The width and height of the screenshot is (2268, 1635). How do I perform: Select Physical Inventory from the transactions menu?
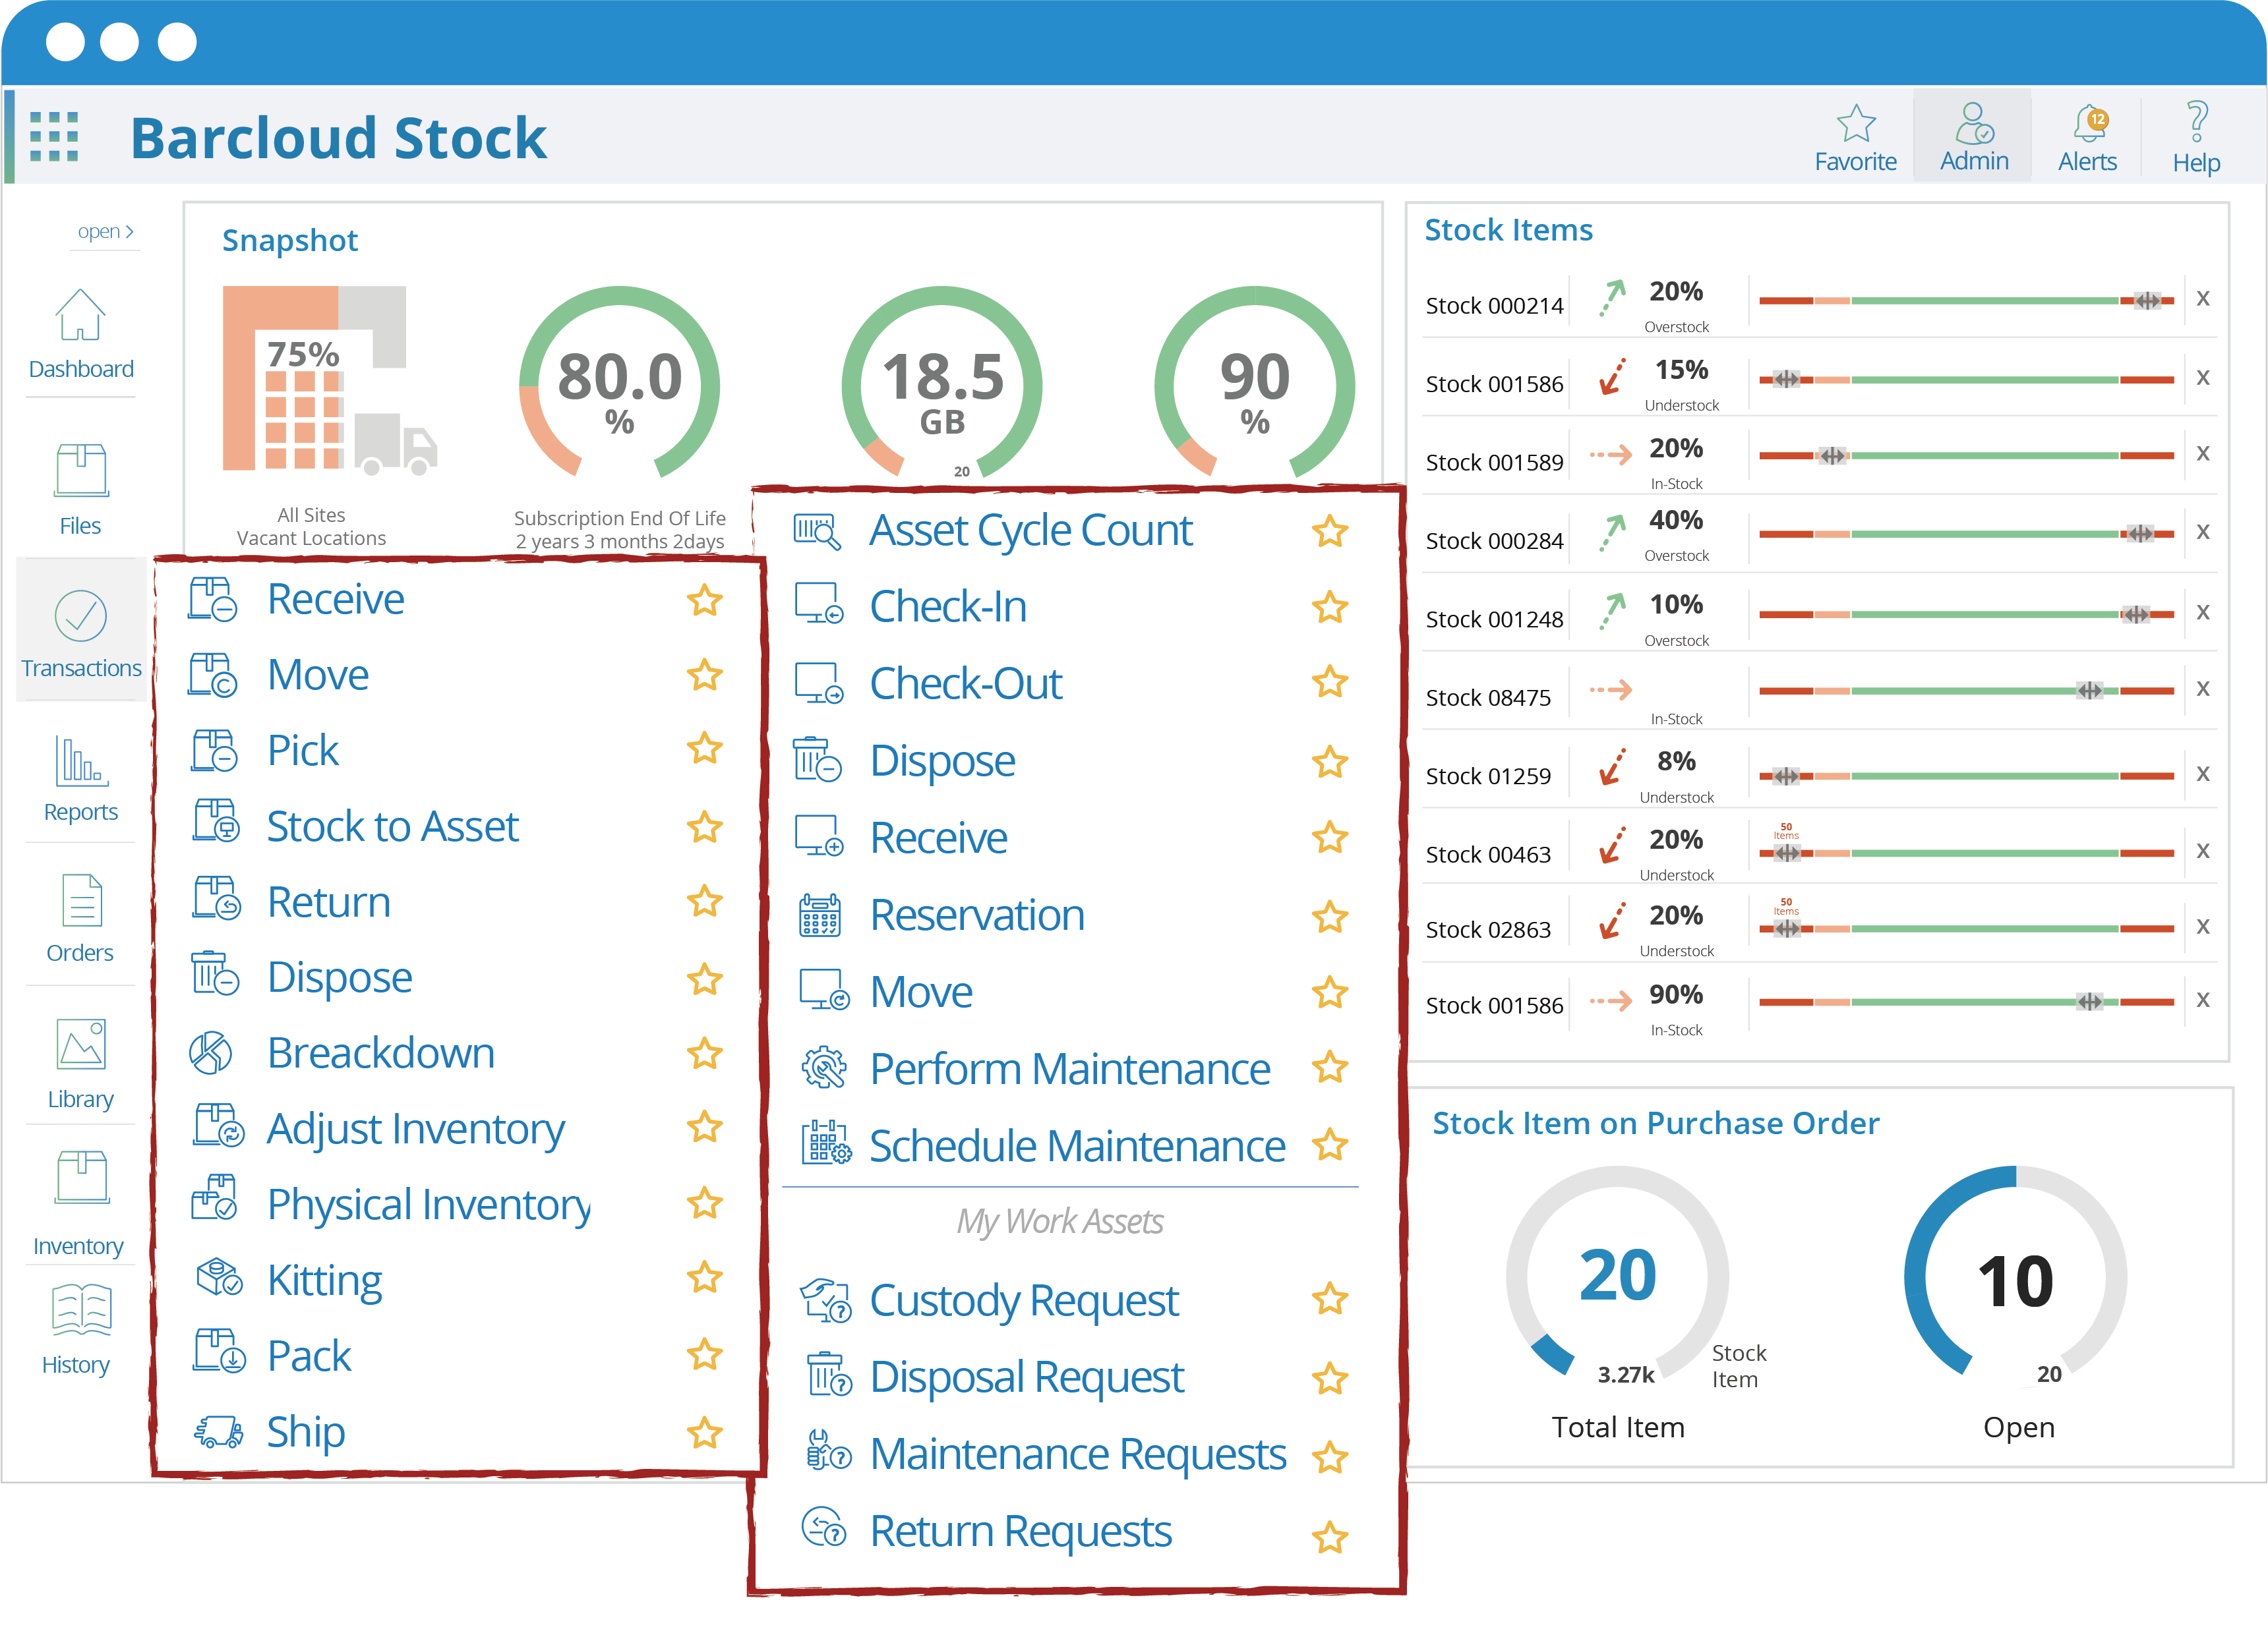(x=428, y=1204)
